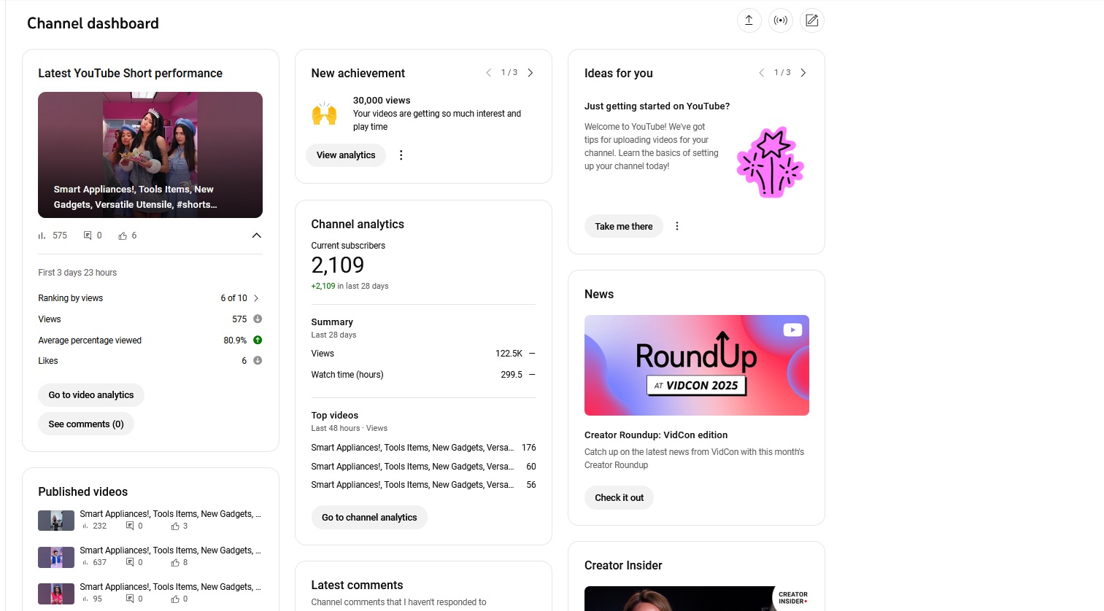The image size is (1104, 611).
Task: Click the Published videos heading
Action: coord(83,492)
